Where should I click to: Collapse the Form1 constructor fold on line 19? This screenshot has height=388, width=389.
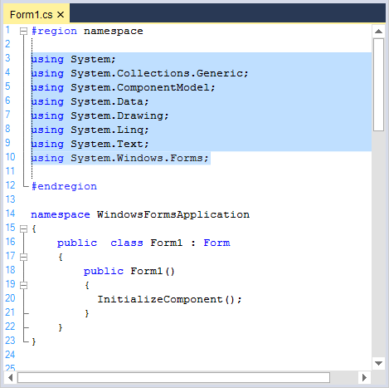tap(24, 285)
